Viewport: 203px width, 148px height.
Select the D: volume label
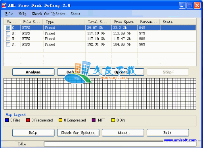coord(14,33)
